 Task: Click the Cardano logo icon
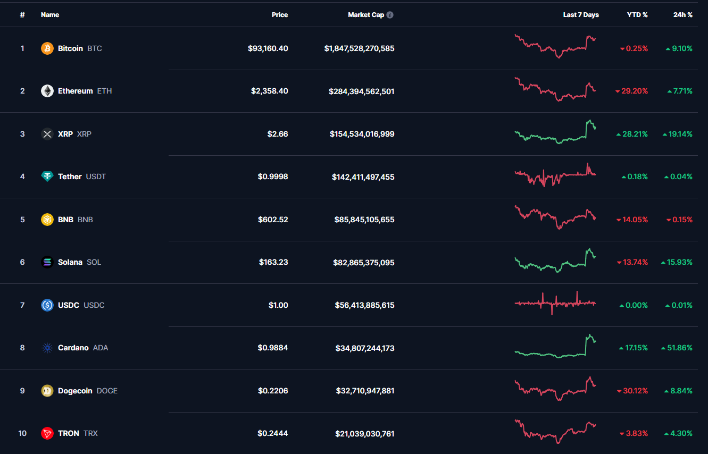[47, 348]
